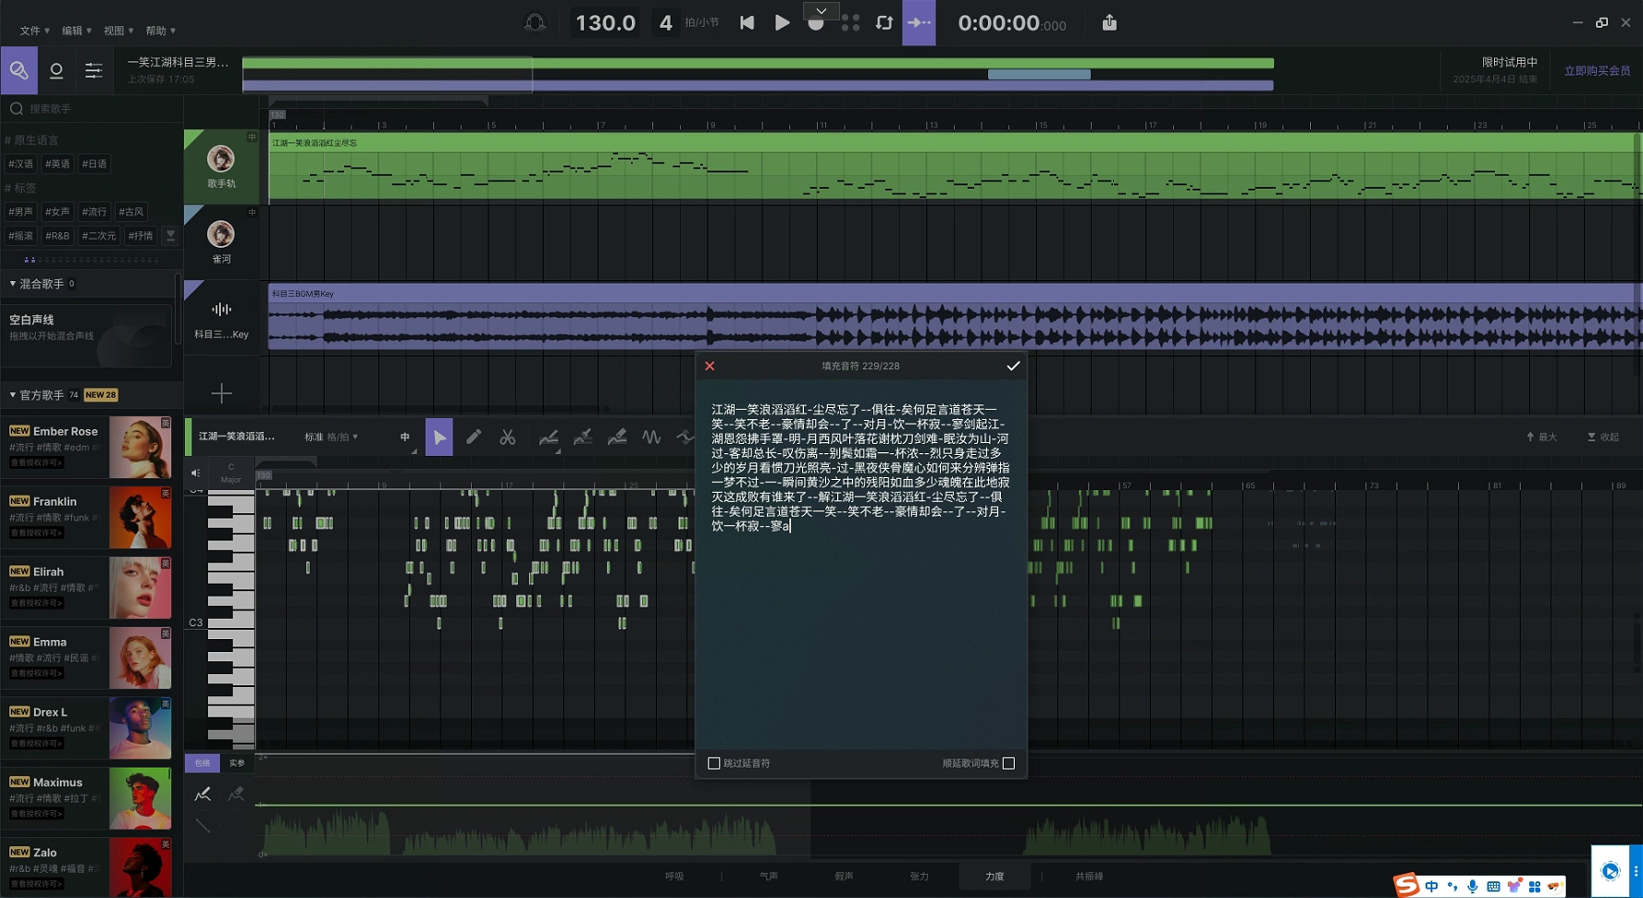Click the 立即购买会员 link

1597,71
